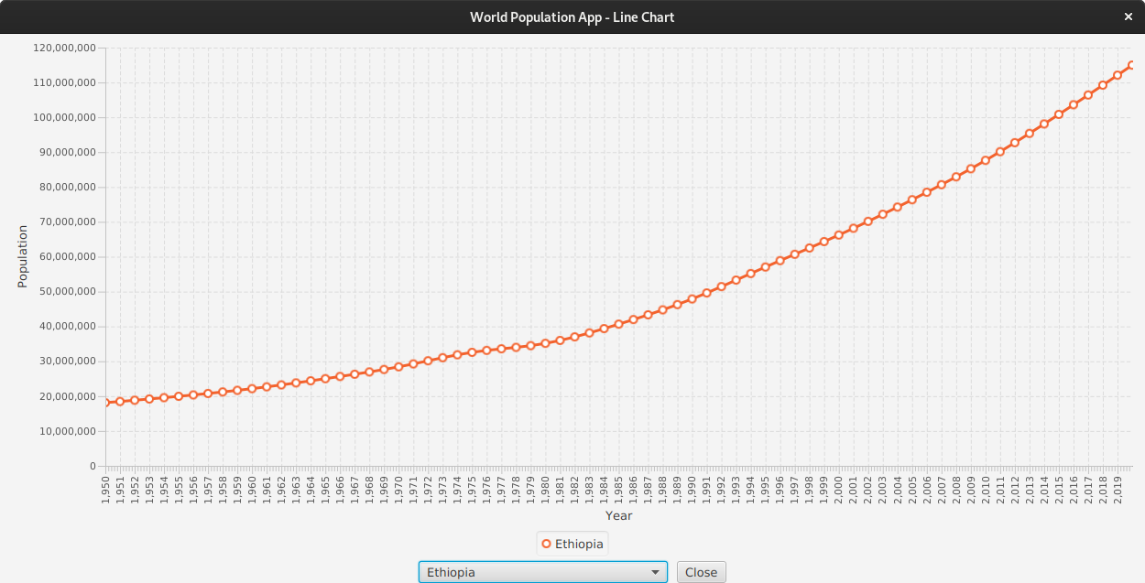
Task: Click the World Population App title bar
Action: coord(572,16)
